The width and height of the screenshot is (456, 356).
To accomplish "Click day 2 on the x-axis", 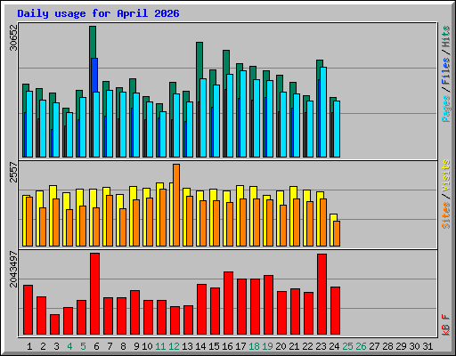I will 43,346.
